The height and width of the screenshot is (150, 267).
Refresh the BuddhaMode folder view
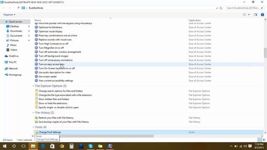221,8
